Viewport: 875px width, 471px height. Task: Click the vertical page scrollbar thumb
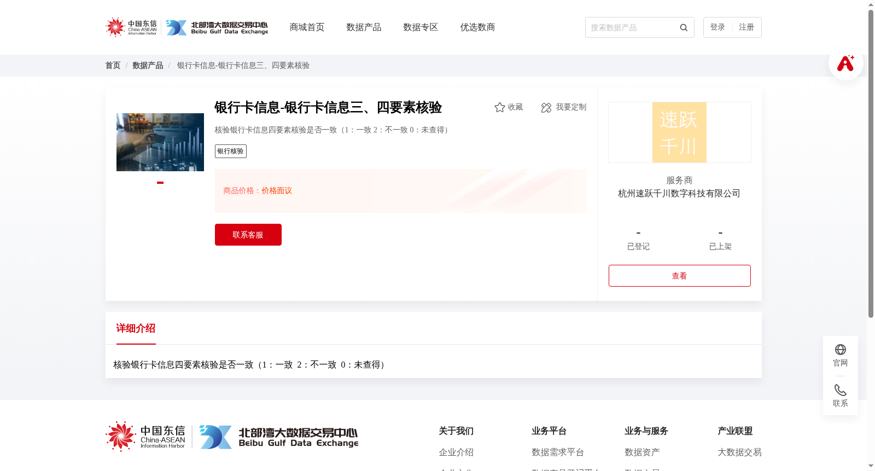tap(871, 164)
